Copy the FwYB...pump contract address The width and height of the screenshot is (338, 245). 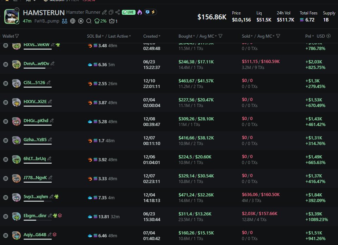[x=47, y=21]
